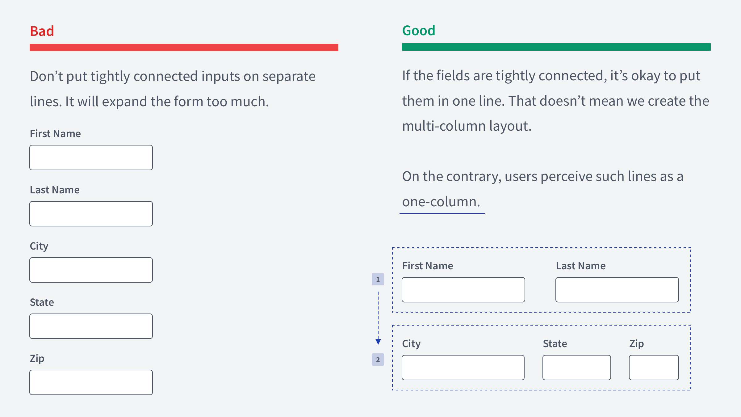Select the State input in Bad example
Screen dimensions: 741x417
(x=91, y=326)
